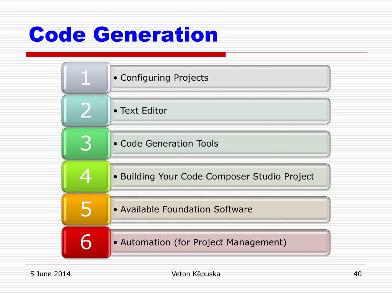Click the red number 6 block
Image resolution: width=392 pixels, height=294 pixels.
tap(86, 242)
